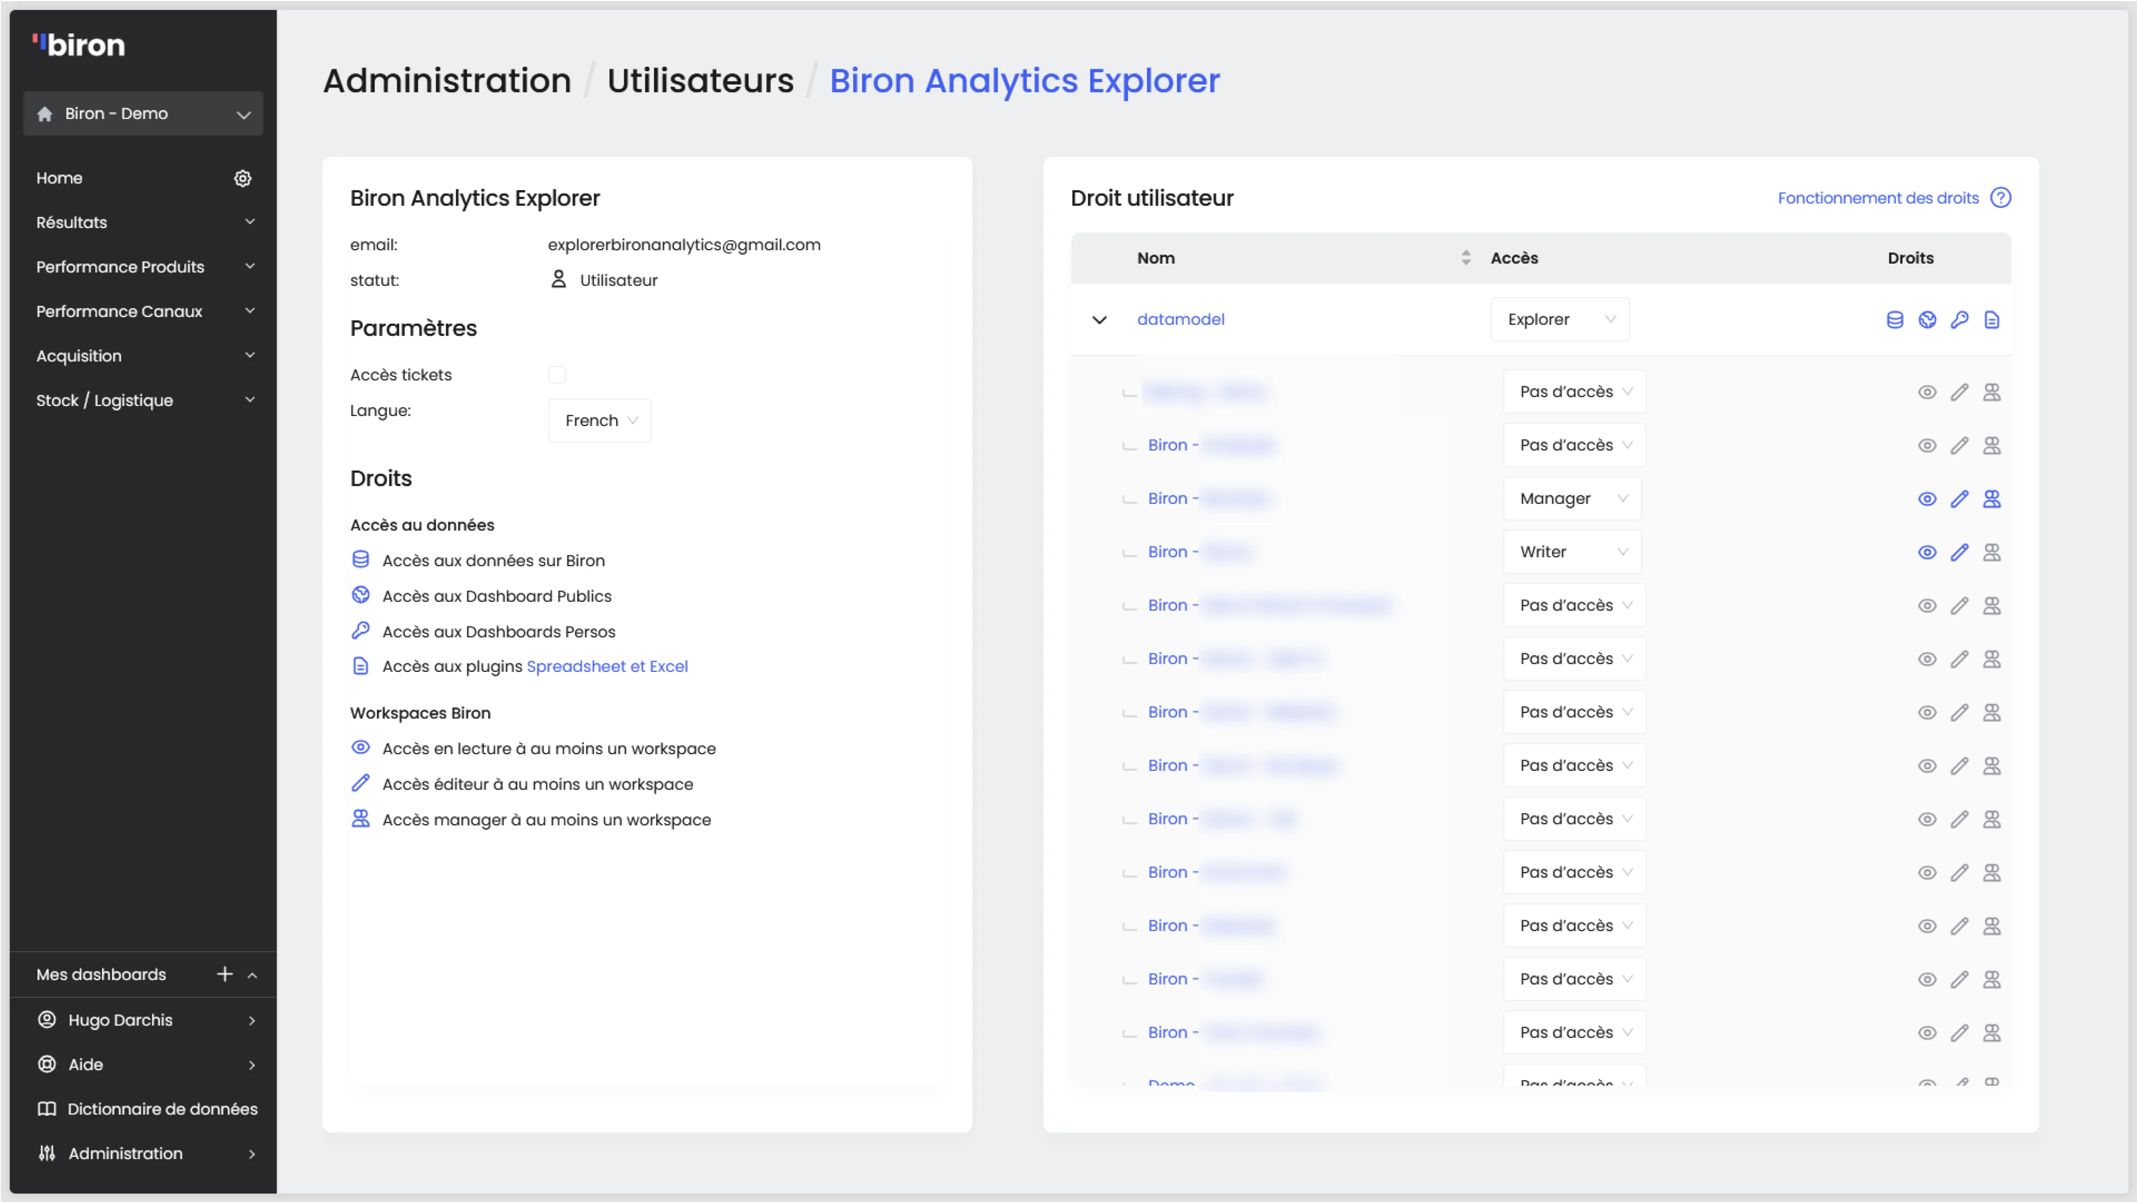This screenshot has width=2137, height=1202.
Task: Click the help question mark icon
Action: click(x=2001, y=198)
